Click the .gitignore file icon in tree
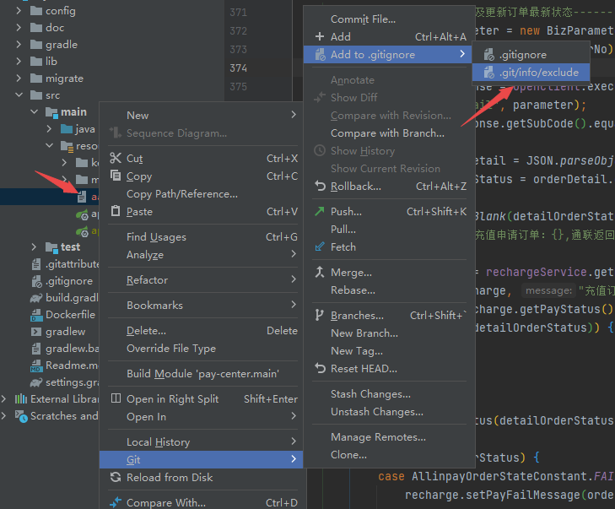Screen dimensions: 615x509 [36, 281]
